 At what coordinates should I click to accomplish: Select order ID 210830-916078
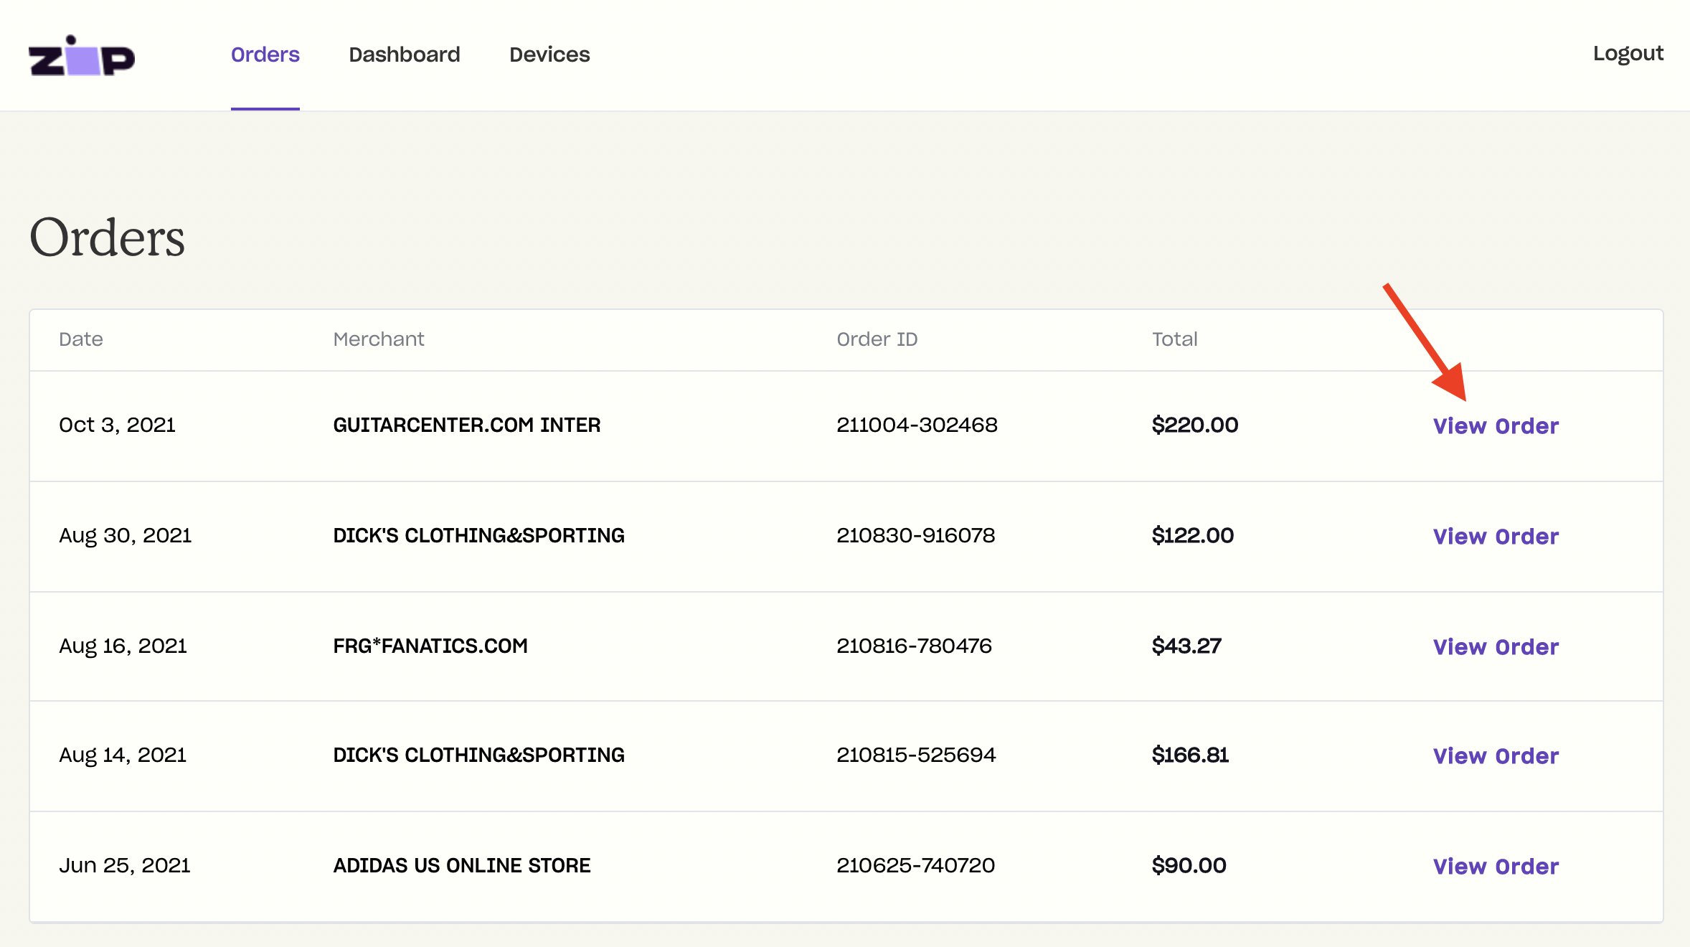point(916,536)
